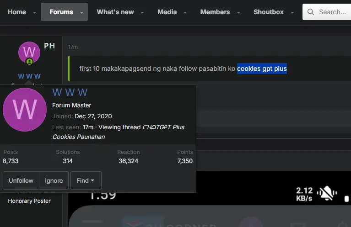Open the What's new nav item
Image resolution: width=351 pixels, height=227 pixels.
(115, 12)
